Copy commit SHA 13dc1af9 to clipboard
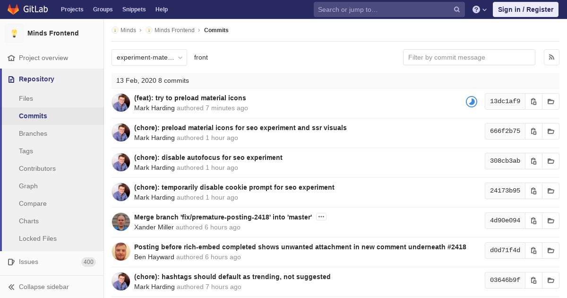The image size is (567, 298). point(533,101)
